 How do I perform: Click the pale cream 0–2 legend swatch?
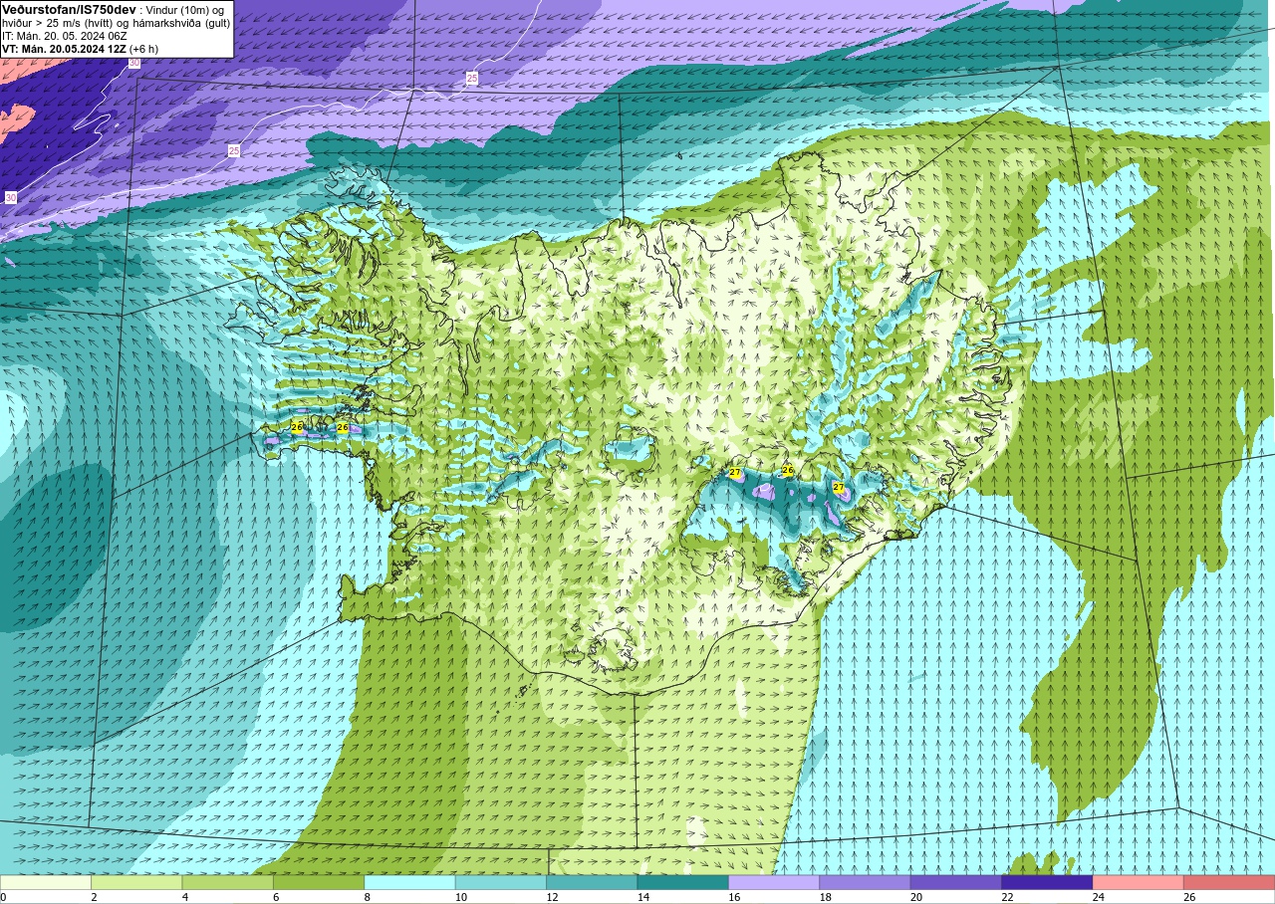click(46, 882)
